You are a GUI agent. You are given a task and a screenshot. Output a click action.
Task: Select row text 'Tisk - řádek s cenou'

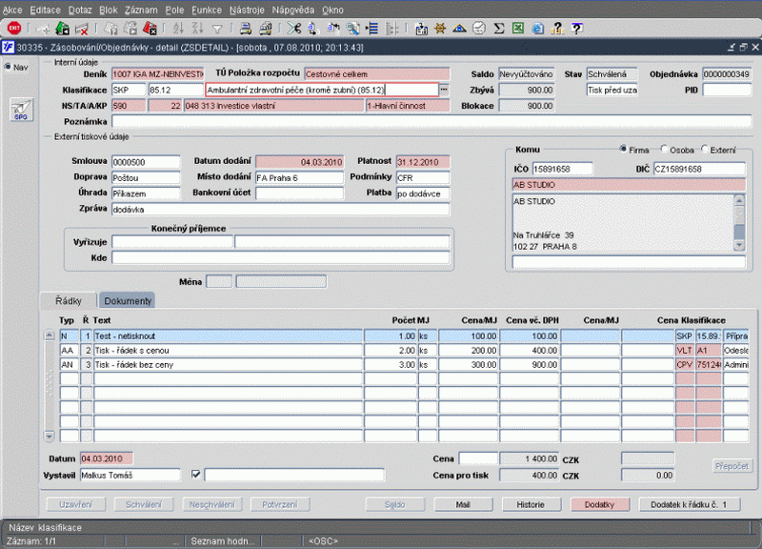point(131,350)
